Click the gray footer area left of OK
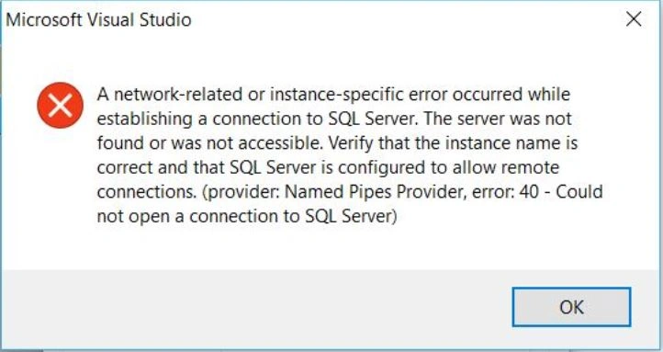 [253, 308]
